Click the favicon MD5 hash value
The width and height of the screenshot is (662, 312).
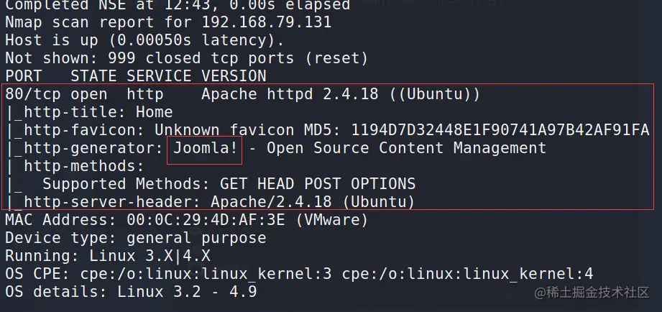[x=500, y=130]
